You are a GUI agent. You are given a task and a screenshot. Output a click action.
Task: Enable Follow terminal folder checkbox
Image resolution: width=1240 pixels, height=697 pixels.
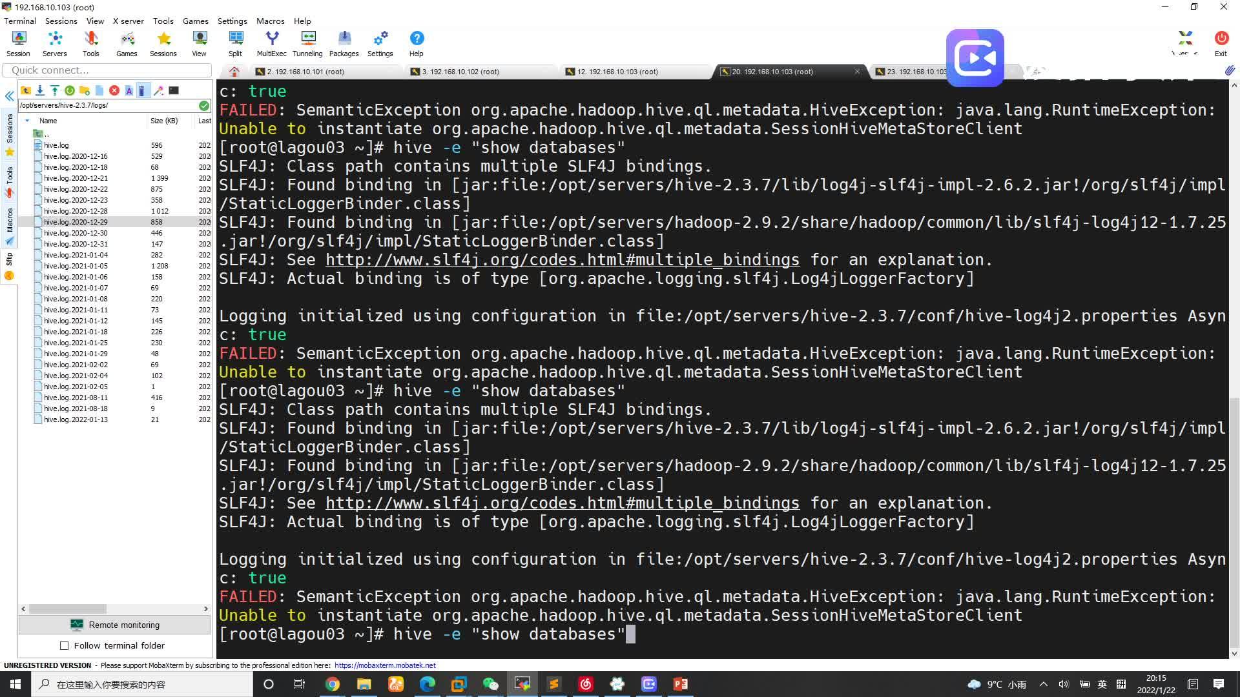[x=64, y=645]
